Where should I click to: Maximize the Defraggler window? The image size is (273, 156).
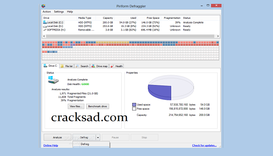(208, 5)
